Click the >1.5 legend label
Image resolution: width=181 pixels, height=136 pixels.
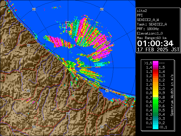148,63
